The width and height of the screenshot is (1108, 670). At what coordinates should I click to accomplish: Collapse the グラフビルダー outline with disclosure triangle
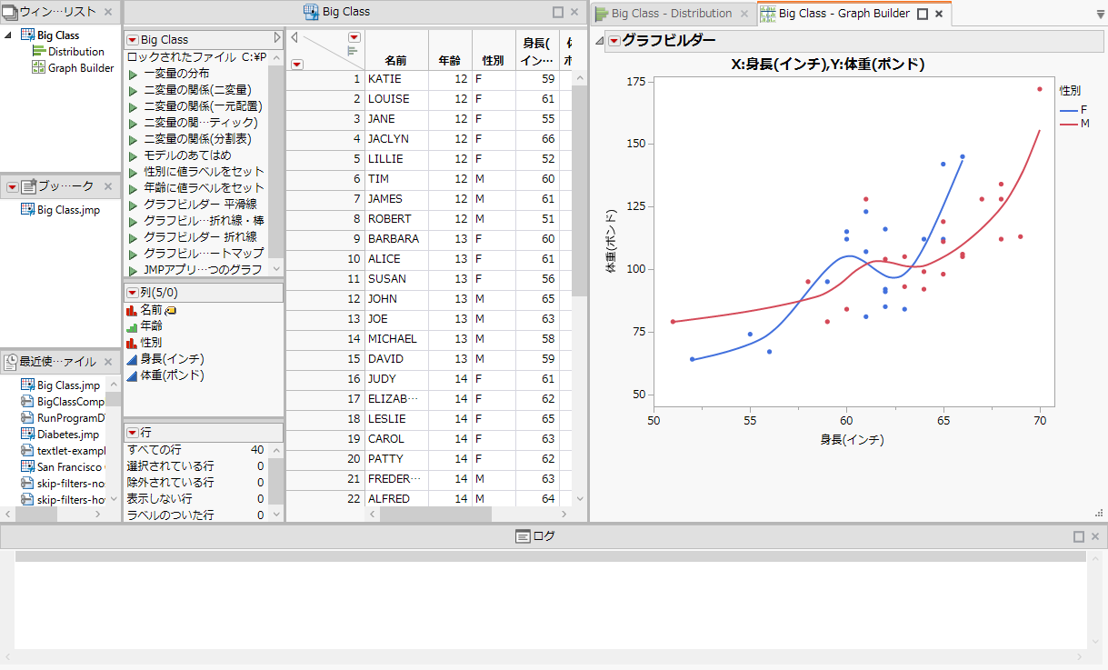pos(599,41)
